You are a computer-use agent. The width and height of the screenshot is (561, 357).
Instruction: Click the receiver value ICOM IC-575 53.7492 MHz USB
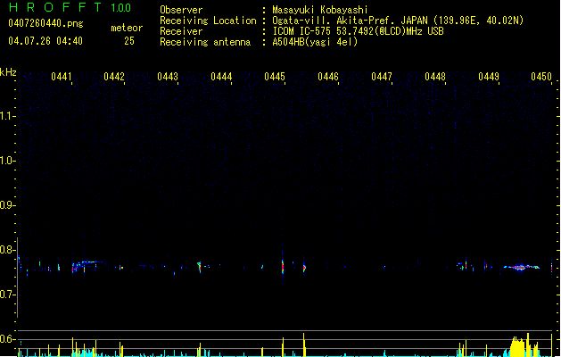(x=358, y=31)
